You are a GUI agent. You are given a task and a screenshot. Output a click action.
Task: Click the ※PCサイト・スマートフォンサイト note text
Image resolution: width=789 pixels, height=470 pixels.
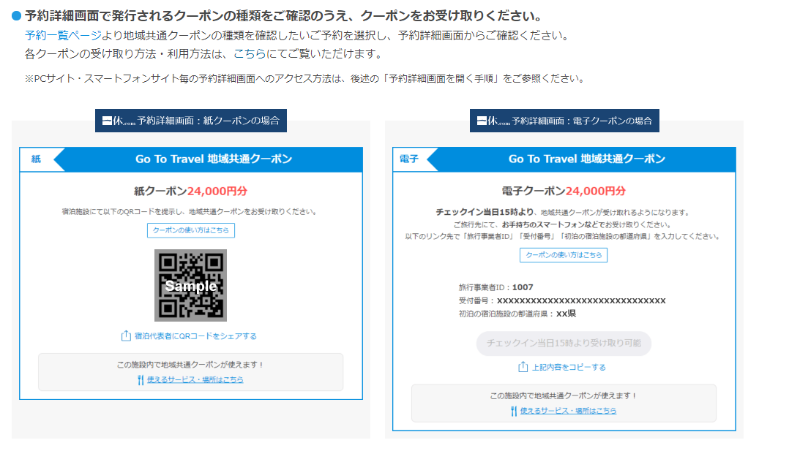click(305, 79)
